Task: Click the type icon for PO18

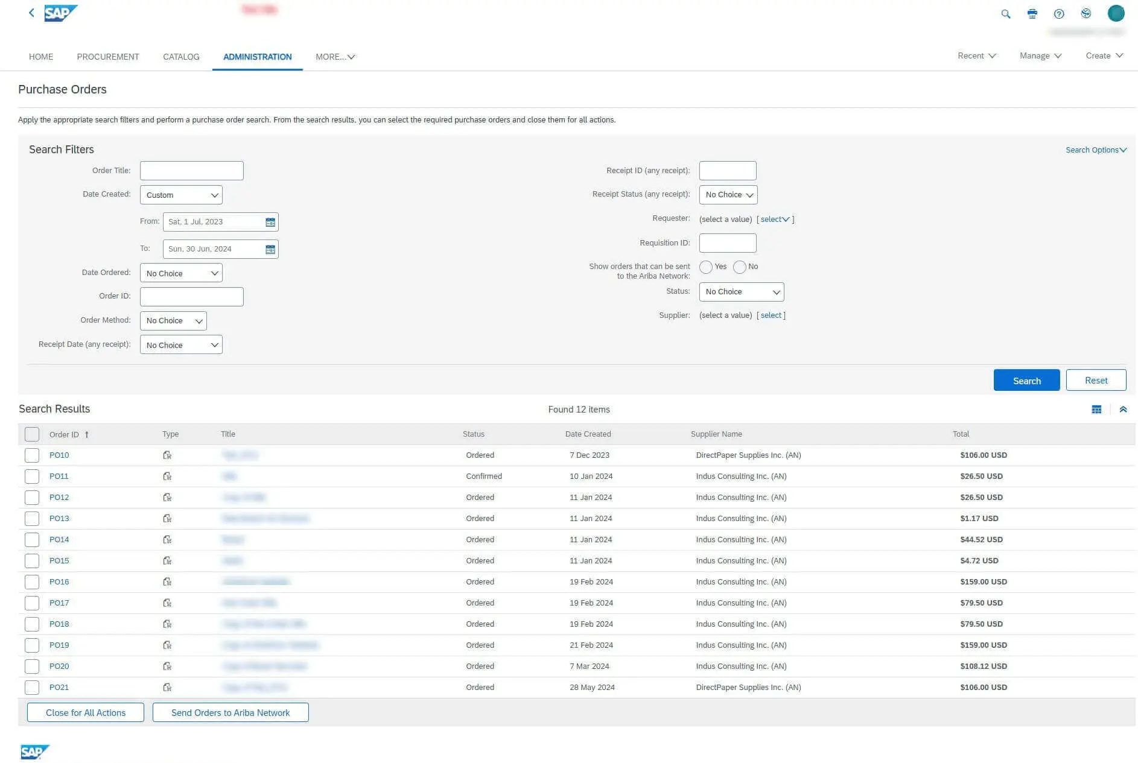Action: pyautogui.click(x=167, y=624)
